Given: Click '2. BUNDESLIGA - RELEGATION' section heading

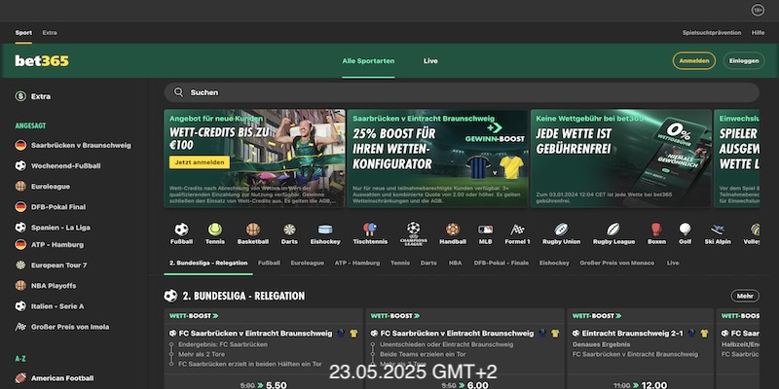Looking at the screenshot, I should point(243,297).
